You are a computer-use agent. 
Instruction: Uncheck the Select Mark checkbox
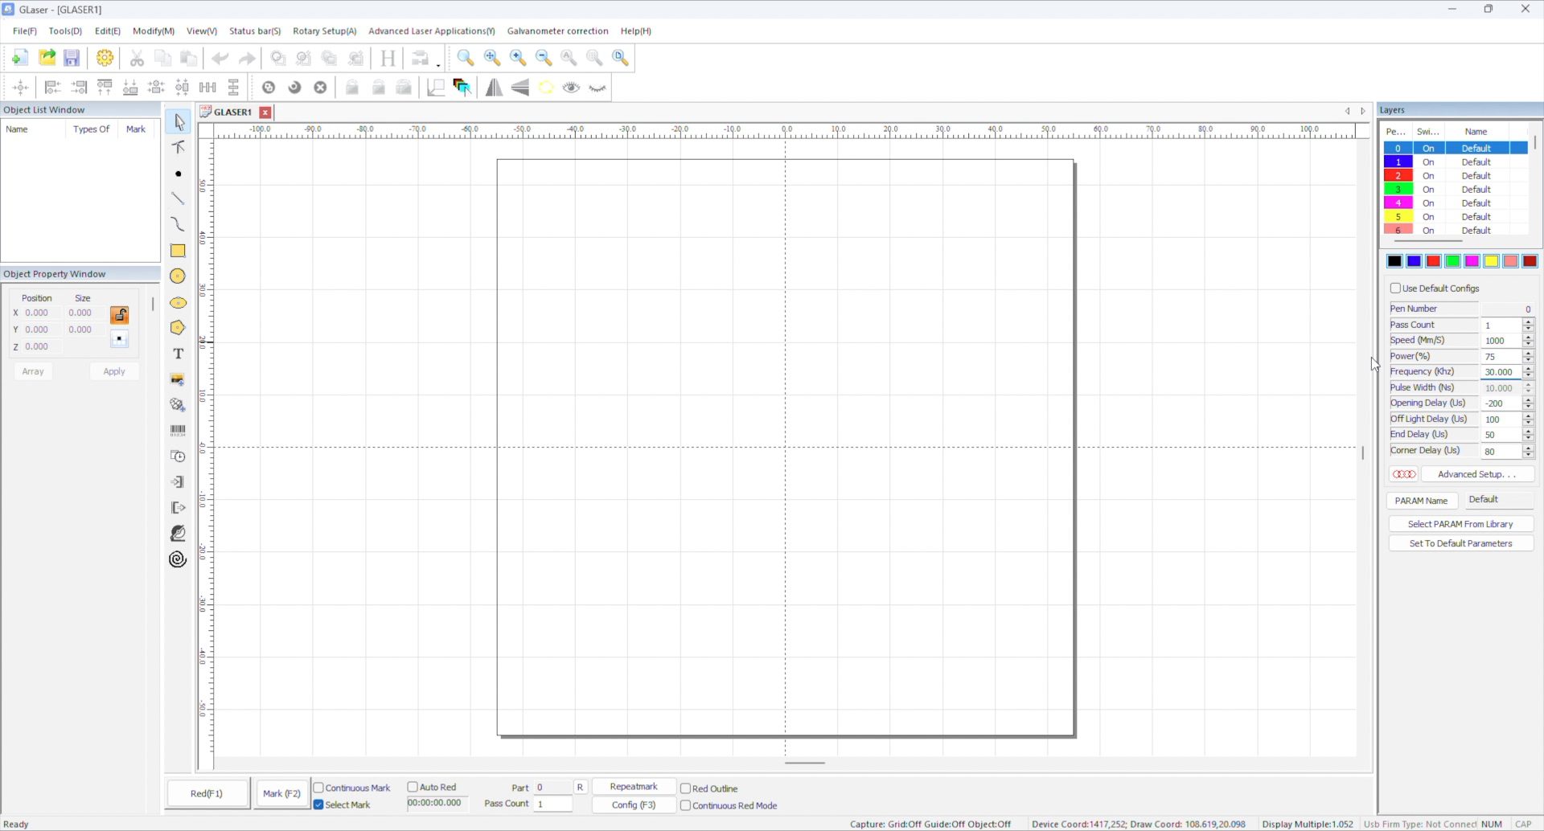coord(318,804)
